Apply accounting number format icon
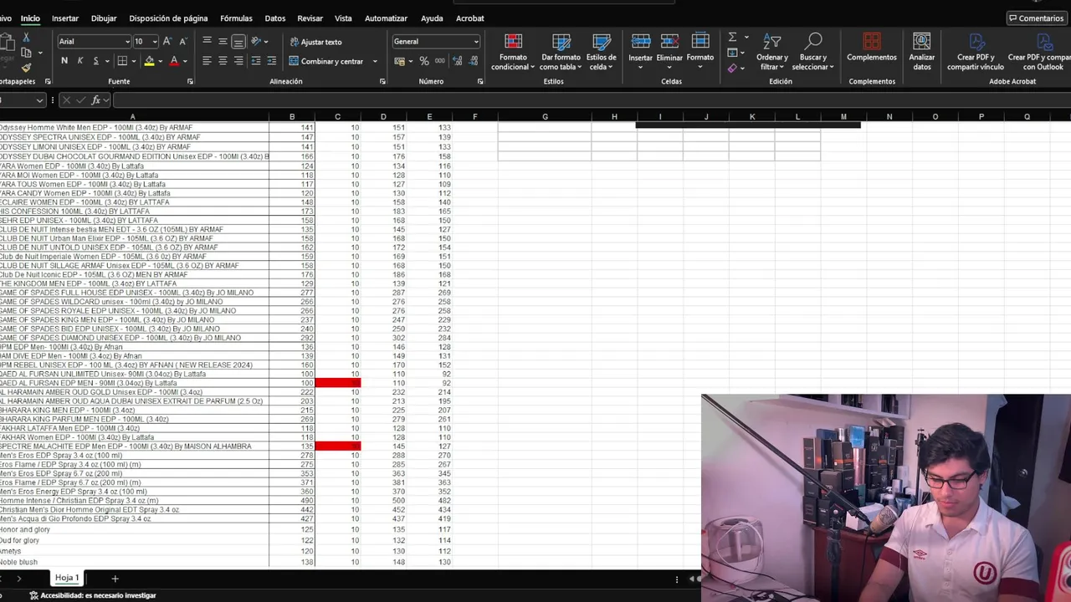Image resolution: width=1071 pixels, height=602 pixels. 400,61
